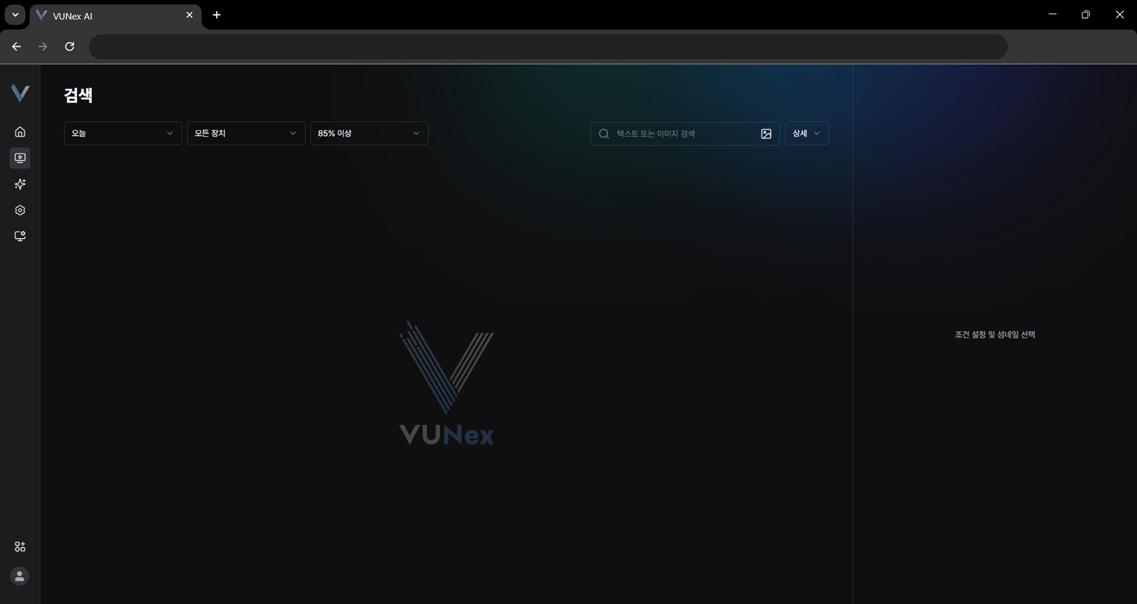Open the 85% 이상 threshold dropdown
The width and height of the screenshot is (1137, 604).
(x=369, y=134)
